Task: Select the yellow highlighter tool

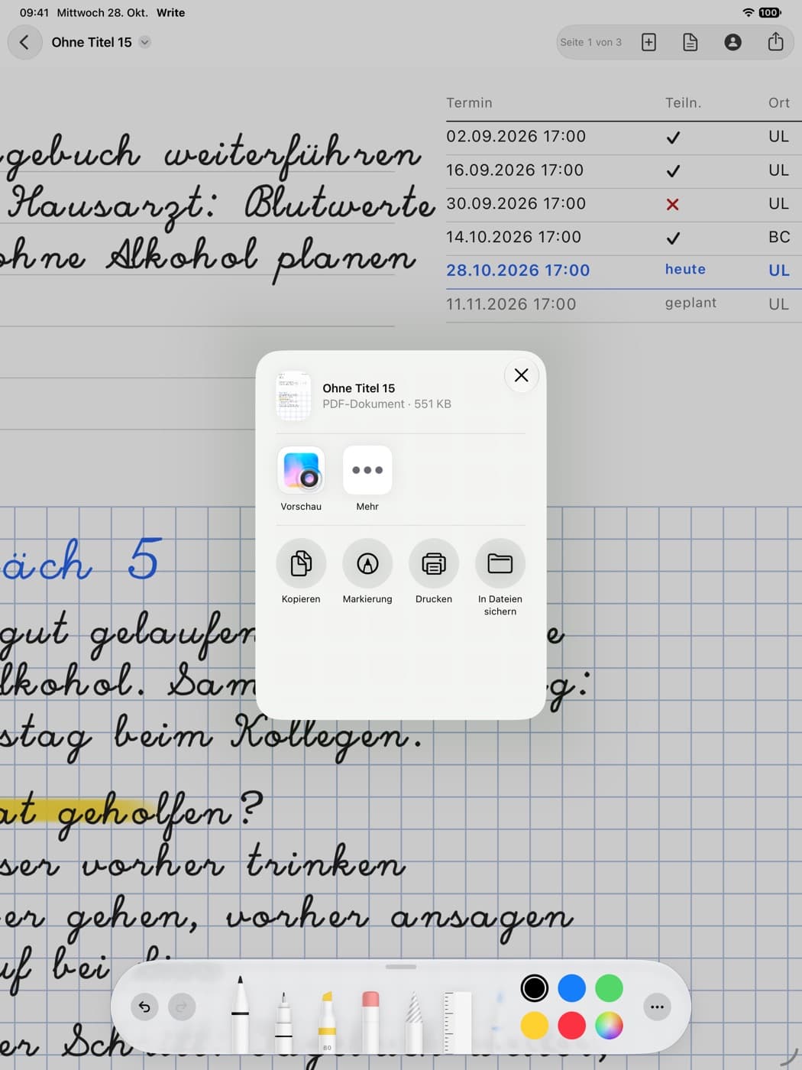Action: (x=327, y=1021)
